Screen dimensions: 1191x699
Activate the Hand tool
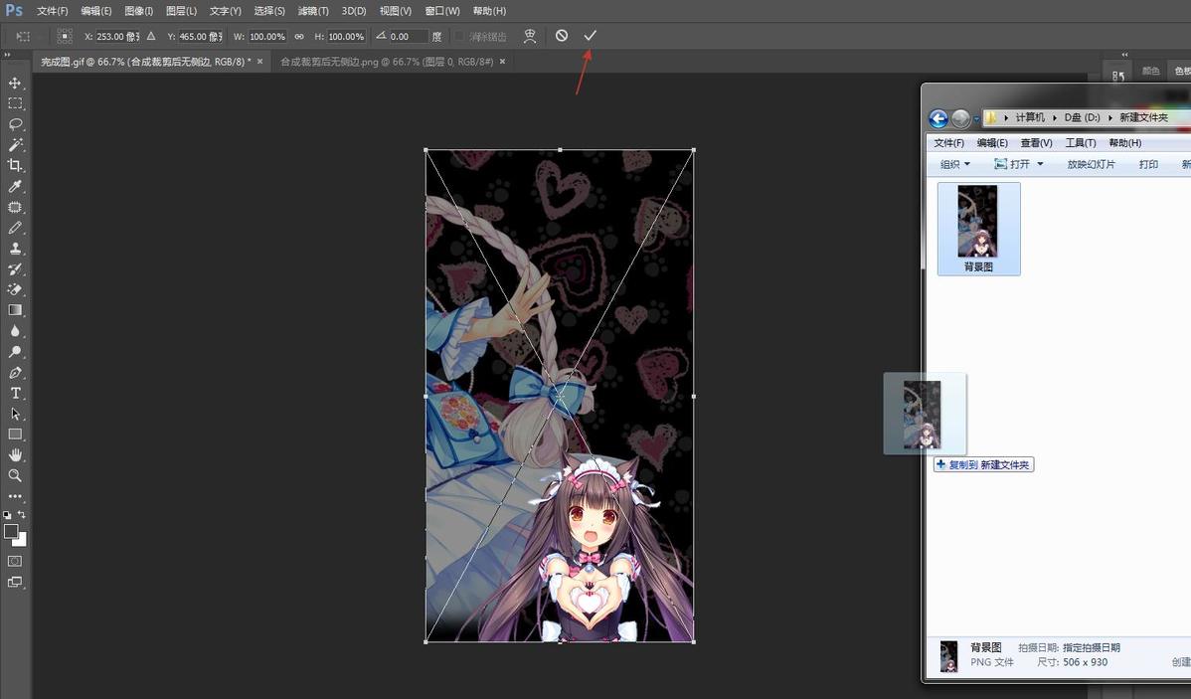point(15,455)
